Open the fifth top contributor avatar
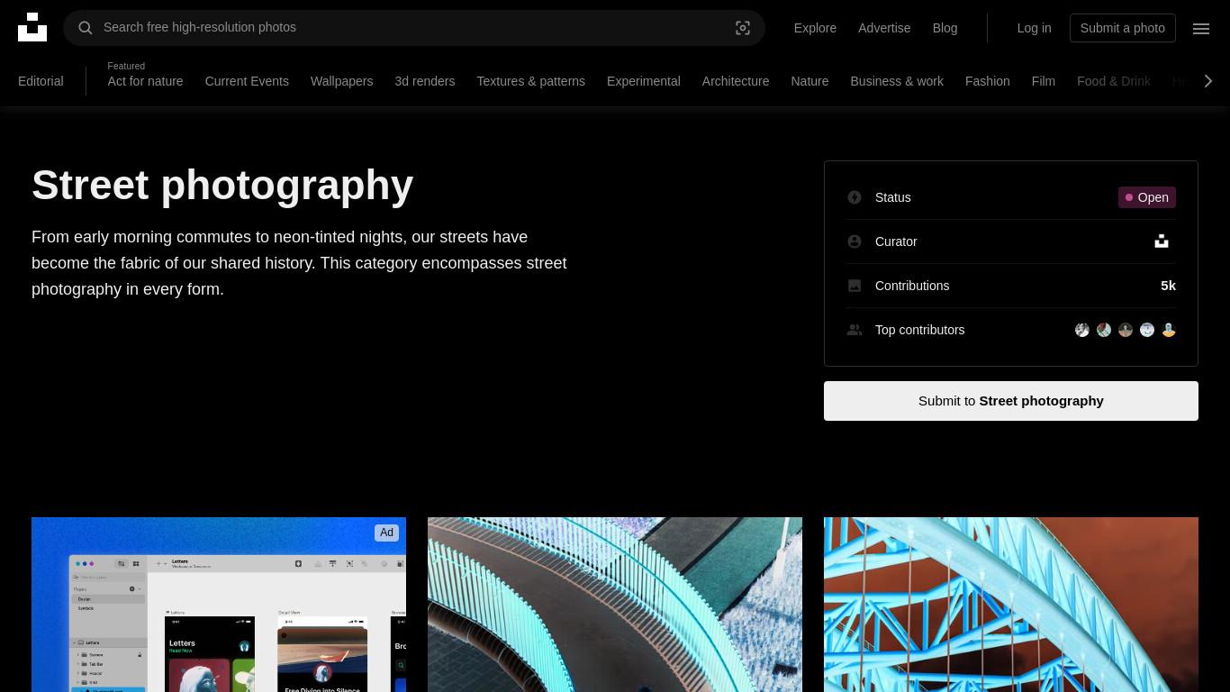 (x=1169, y=330)
